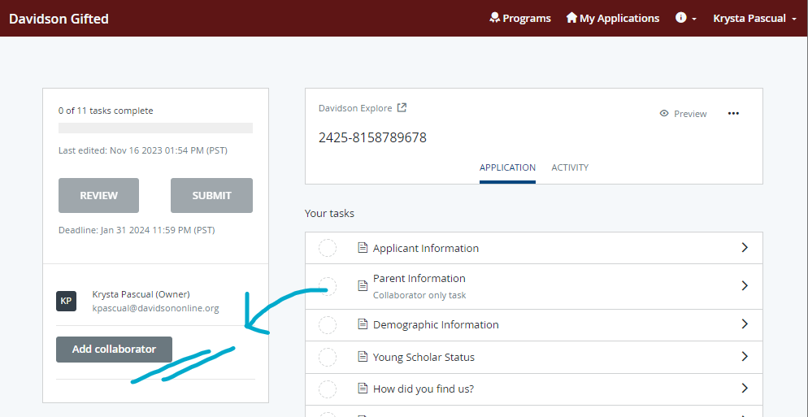This screenshot has width=808, height=417.
Task: Click the SUBMIT button
Action: [212, 195]
